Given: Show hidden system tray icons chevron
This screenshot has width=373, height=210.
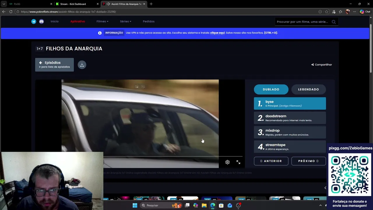Looking at the screenshot, I should 320,205.
